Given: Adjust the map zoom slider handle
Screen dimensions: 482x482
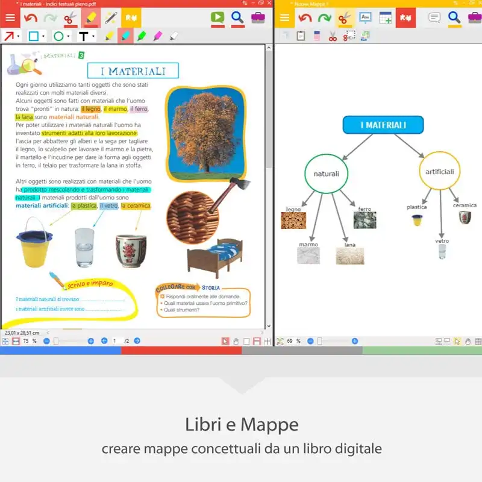Looking at the screenshot, I should (320, 341).
